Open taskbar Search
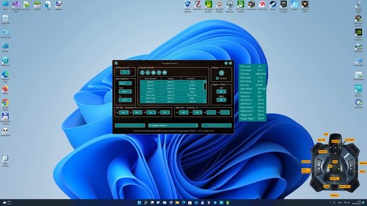 coord(146,203)
